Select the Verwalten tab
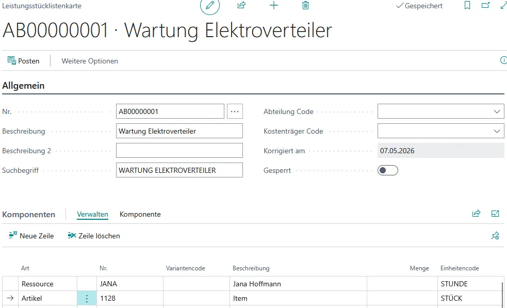507x308 pixels. [92, 214]
